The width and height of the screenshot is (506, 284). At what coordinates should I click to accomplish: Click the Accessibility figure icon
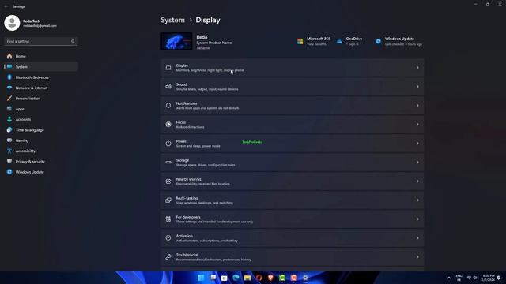9,151
